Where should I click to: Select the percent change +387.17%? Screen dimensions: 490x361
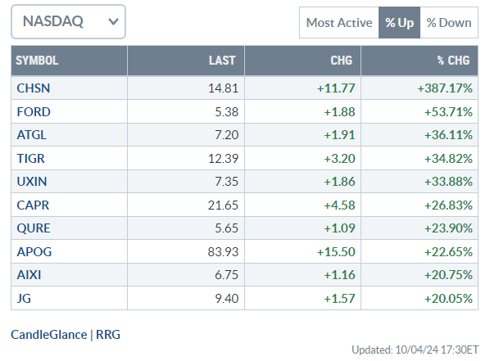445,88
